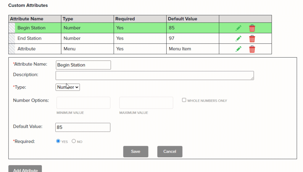Click the Add Attribute button

tap(25, 169)
